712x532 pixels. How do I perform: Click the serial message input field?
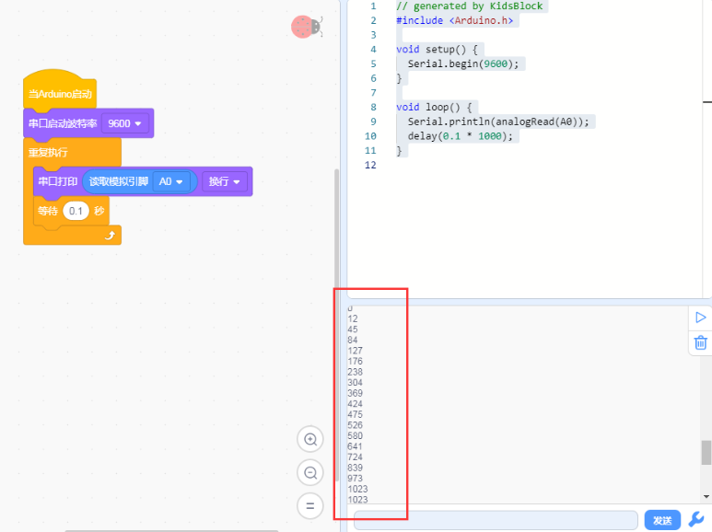coord(496,520)
